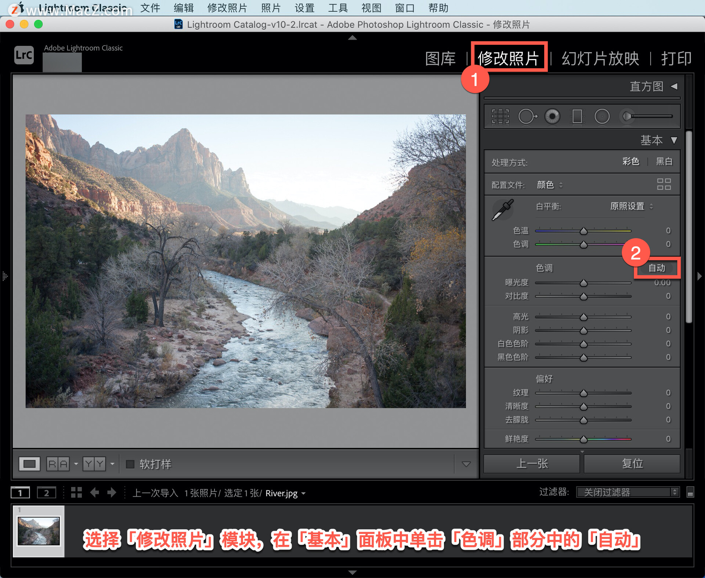Image resolution: width=705 pixels, height=578 pixels.
Task: Switch to 幻灯片放映 Slideshow module
Action: pos(600,58)
